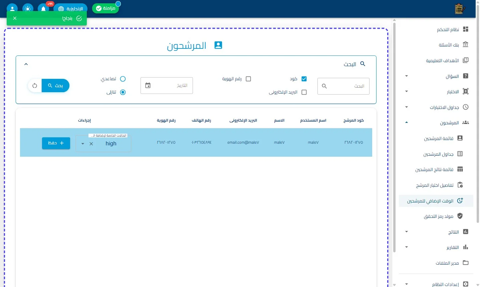
Task: Click the app logo clipboard icon
Action: [x=460, y=9]
